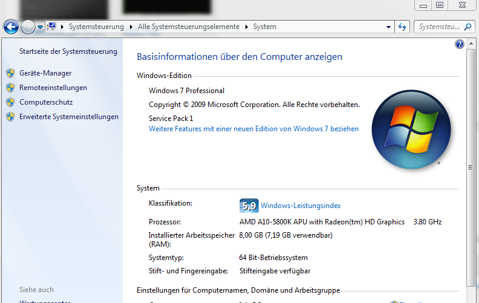Image resolution: width=479 pixels, height=303 pixels.
Task: Minimize the System window
Action: tap(423, 5)
